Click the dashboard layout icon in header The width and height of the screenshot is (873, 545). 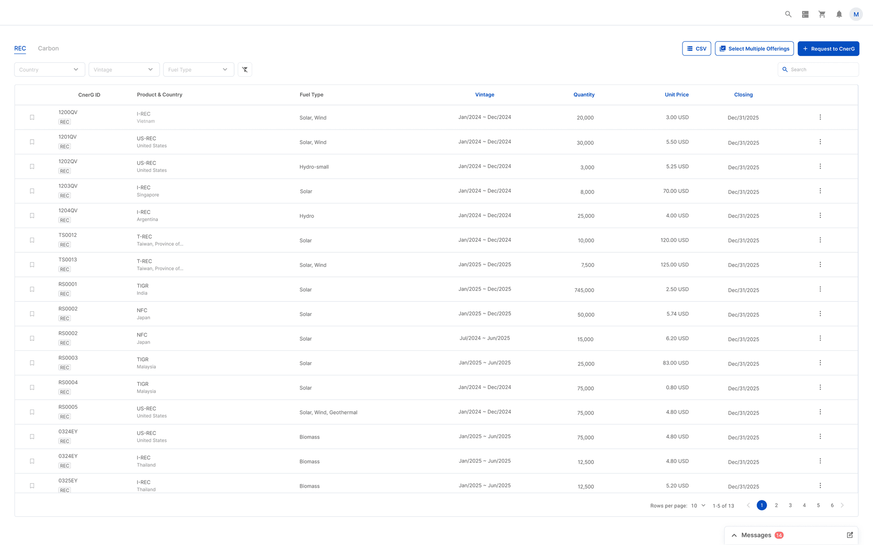(x=805, y=14)
